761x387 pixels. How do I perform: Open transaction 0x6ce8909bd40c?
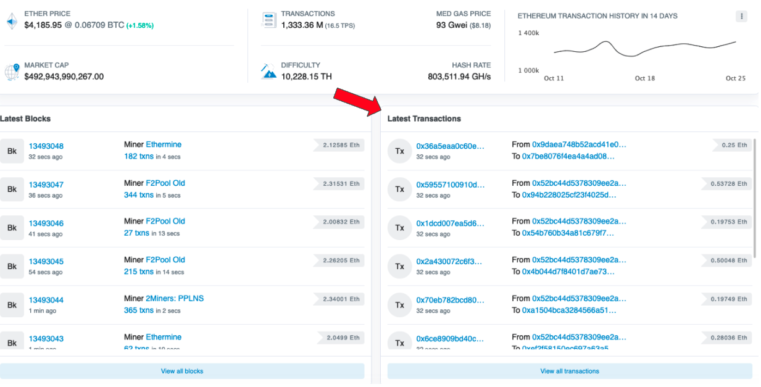click(451, 339)
